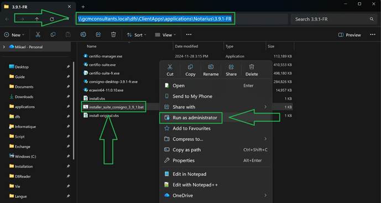Click the Rename icon in the toolbar
381x203 pixels.
click(x=83, y=35)
